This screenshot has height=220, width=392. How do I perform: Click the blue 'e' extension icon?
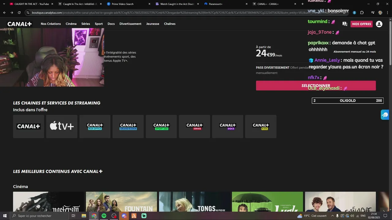(x=354, y=13)
